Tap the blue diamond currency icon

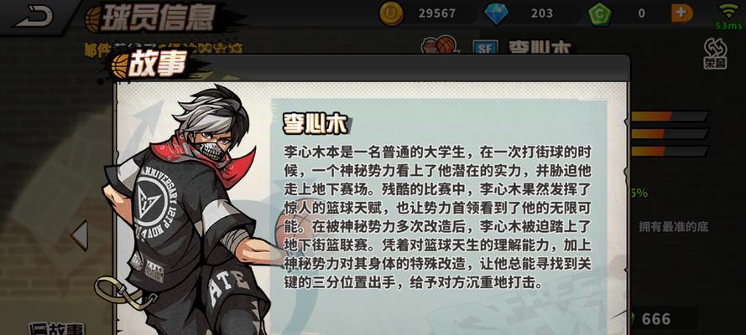click(x=496, y=13)
